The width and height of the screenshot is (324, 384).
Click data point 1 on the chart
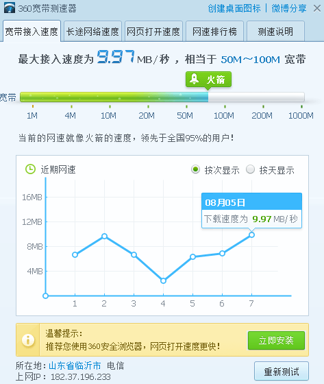pyautogui.click(x=75, y=254)
